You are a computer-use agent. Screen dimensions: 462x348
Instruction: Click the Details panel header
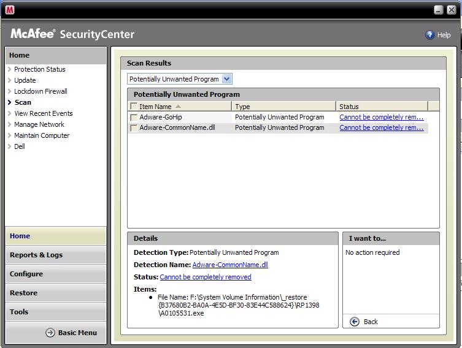(233, 238)
